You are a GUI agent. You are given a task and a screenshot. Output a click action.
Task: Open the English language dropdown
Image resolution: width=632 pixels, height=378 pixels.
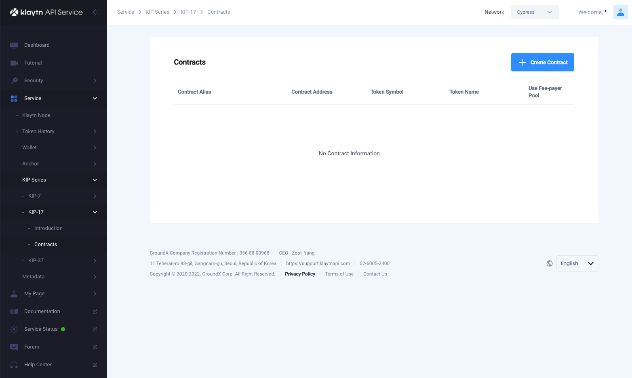pos(577,263)
